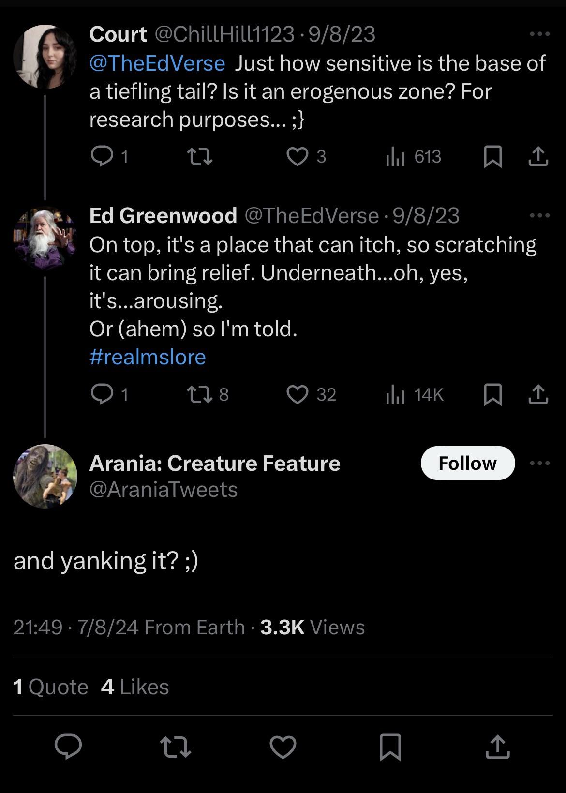
Task: Open more options for Arania's tweet
Action: point(540,463)
